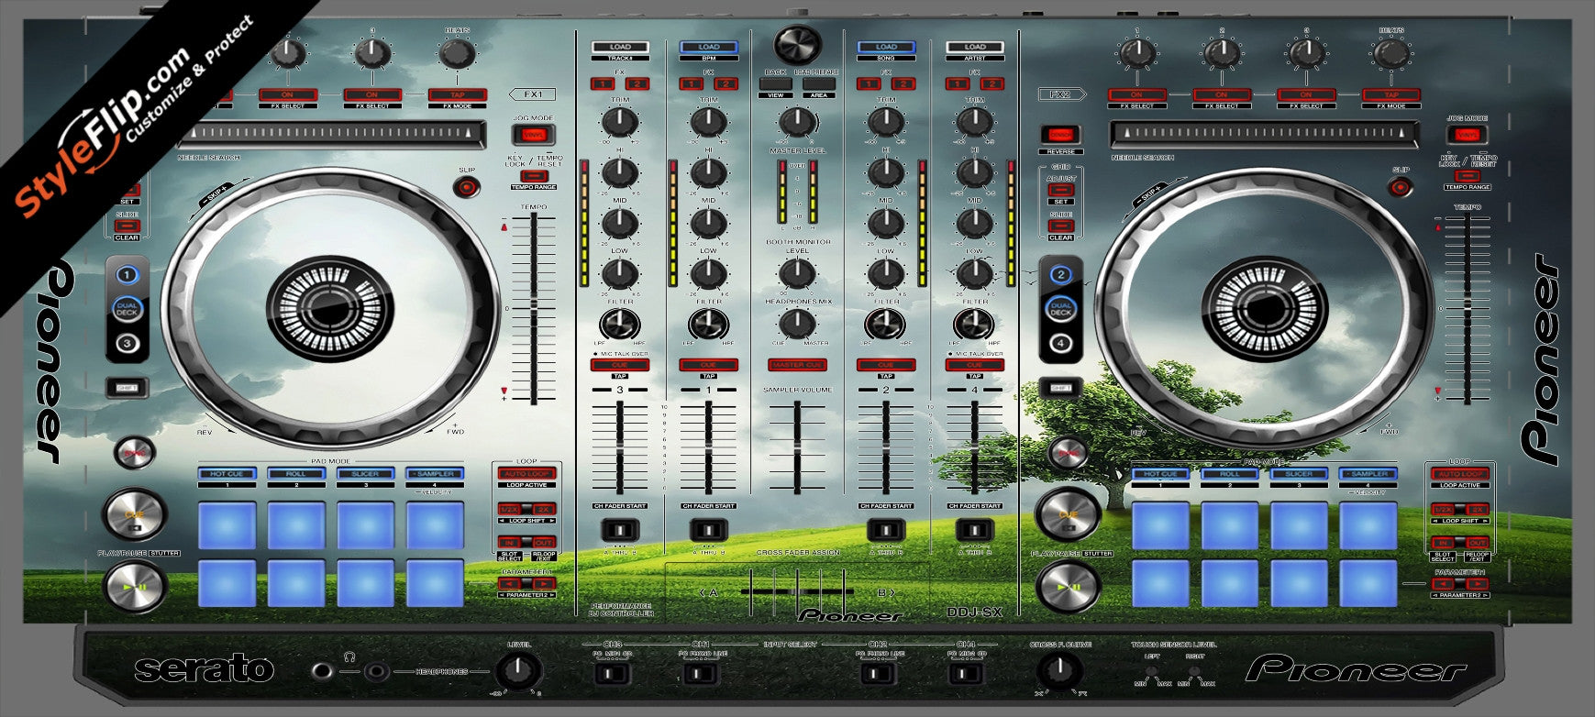1595x717 pixels.
Task: Select deck 3 on the left deck selector
Action: 127,344
